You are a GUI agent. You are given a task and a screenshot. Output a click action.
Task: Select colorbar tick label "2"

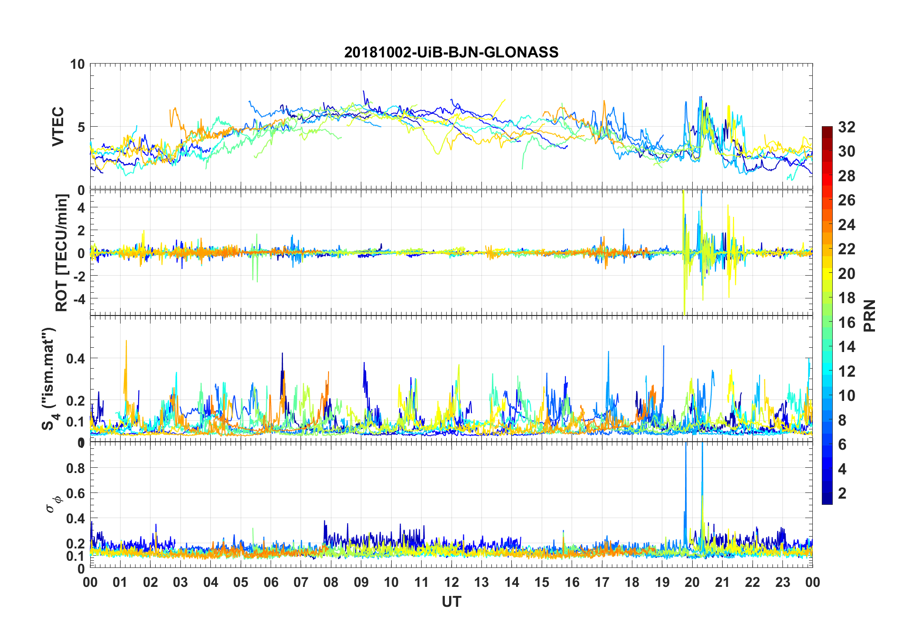click(x=842, y=493)
